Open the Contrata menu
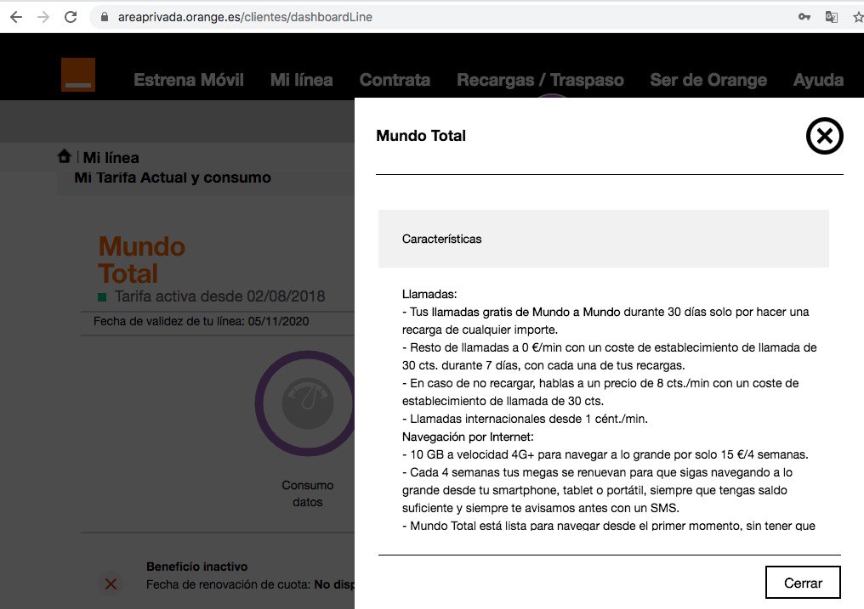The height and width of the screenshot is (609, 864). [x=395, y=80]
